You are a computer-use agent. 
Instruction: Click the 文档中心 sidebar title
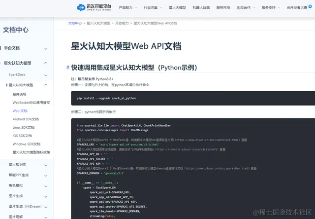(16, 30)
